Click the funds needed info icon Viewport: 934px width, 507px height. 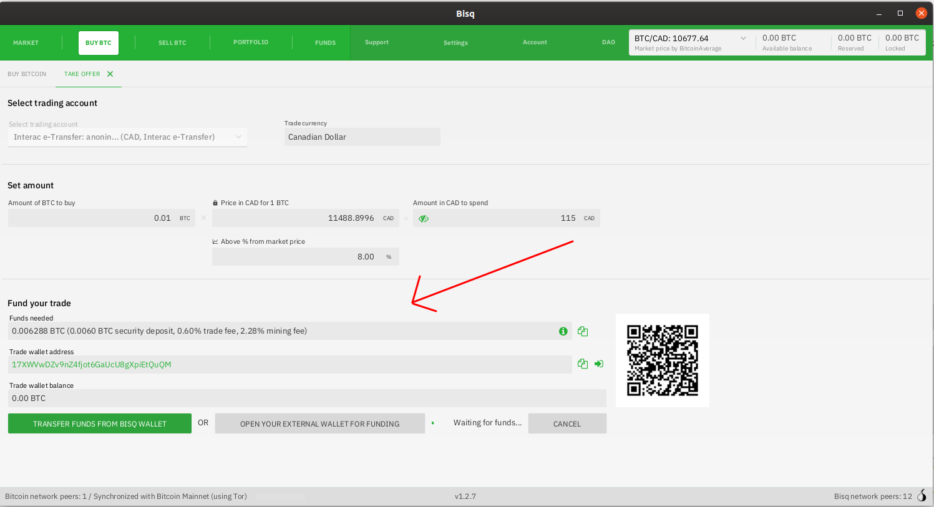(563, 331)
